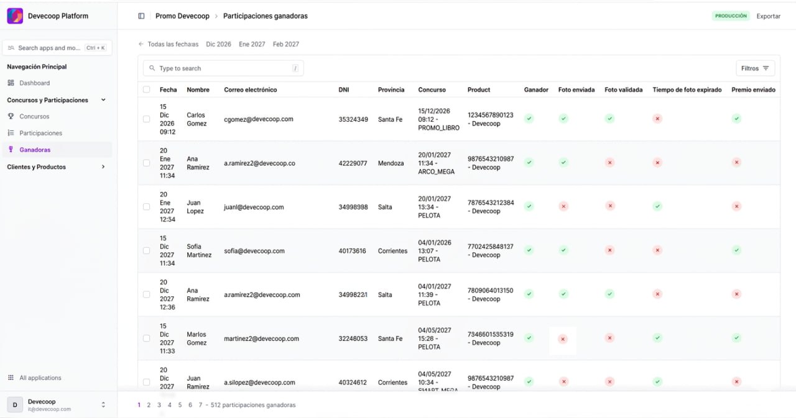Select the Juan Ramirez Corrientes row checkbox
The image size is (796, 418).
(147, 383)
